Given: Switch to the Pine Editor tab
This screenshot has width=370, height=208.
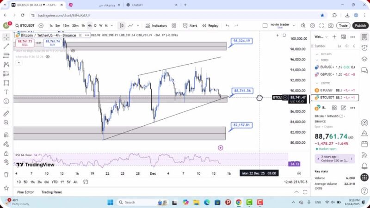Looking at the screenshot, I should 26,192.
